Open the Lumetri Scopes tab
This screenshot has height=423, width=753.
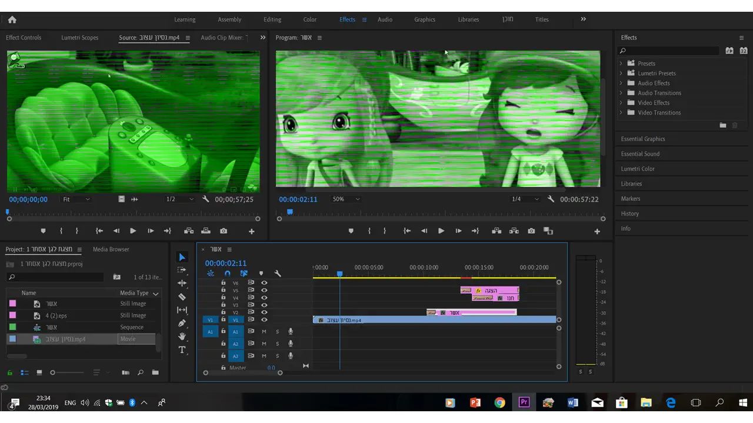click(x=79, y=38)
